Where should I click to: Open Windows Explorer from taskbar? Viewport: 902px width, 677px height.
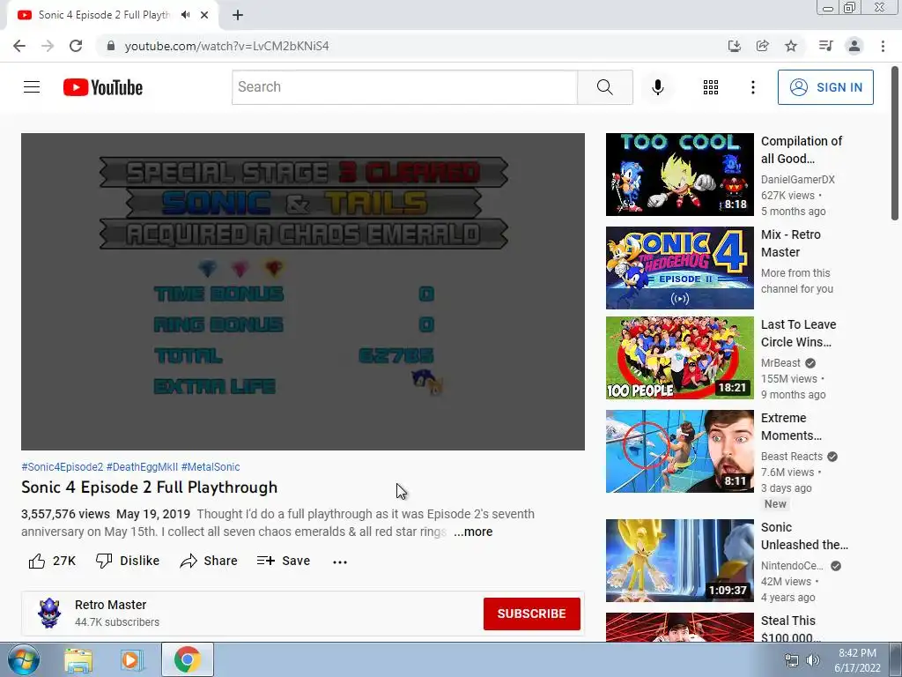(78, 659)
